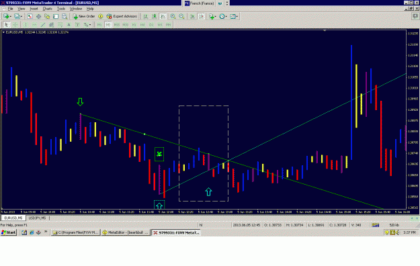Switch to the USDJPY,M5 chart tab
Viewport: 420px width, 266px height.
[x=37, y=218]
